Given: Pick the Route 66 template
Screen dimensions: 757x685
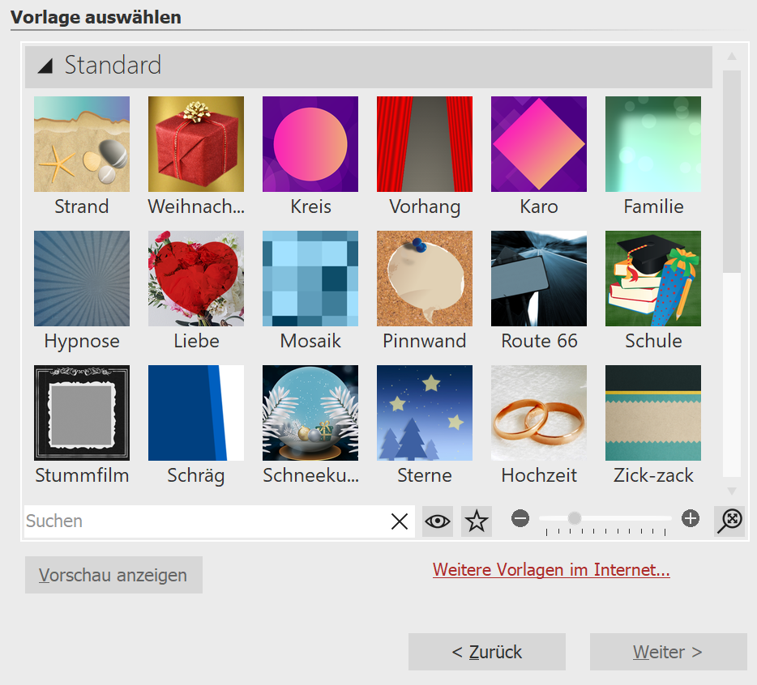Looking at the screenshot, I should pos(539,279).
